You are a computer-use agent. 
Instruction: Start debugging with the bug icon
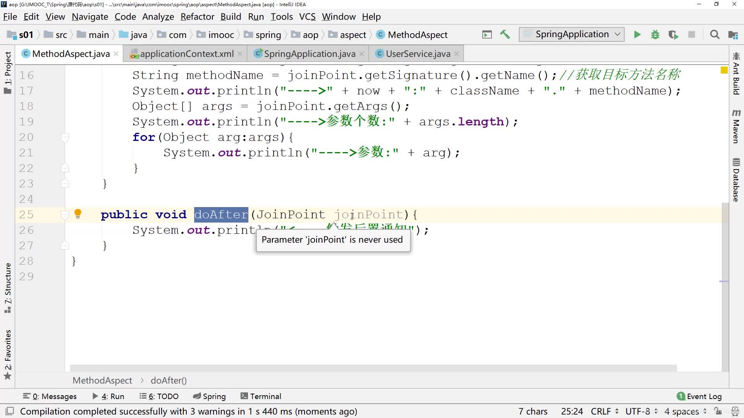click(655, 35)
